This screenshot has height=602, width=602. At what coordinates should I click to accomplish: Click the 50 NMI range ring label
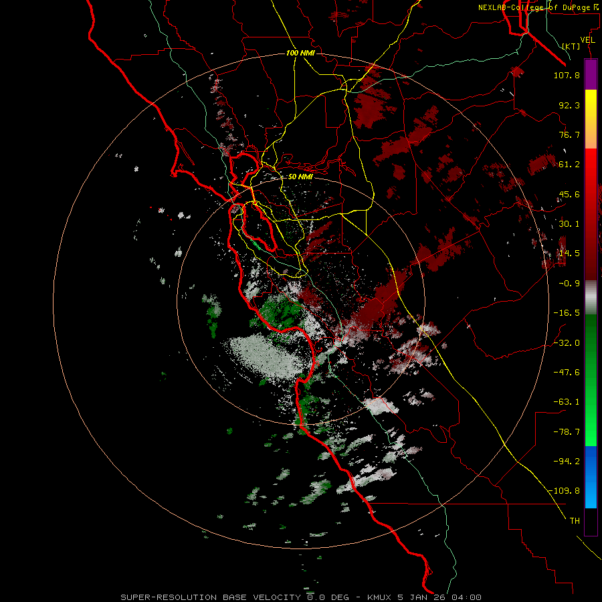click(x=300, y=177)
